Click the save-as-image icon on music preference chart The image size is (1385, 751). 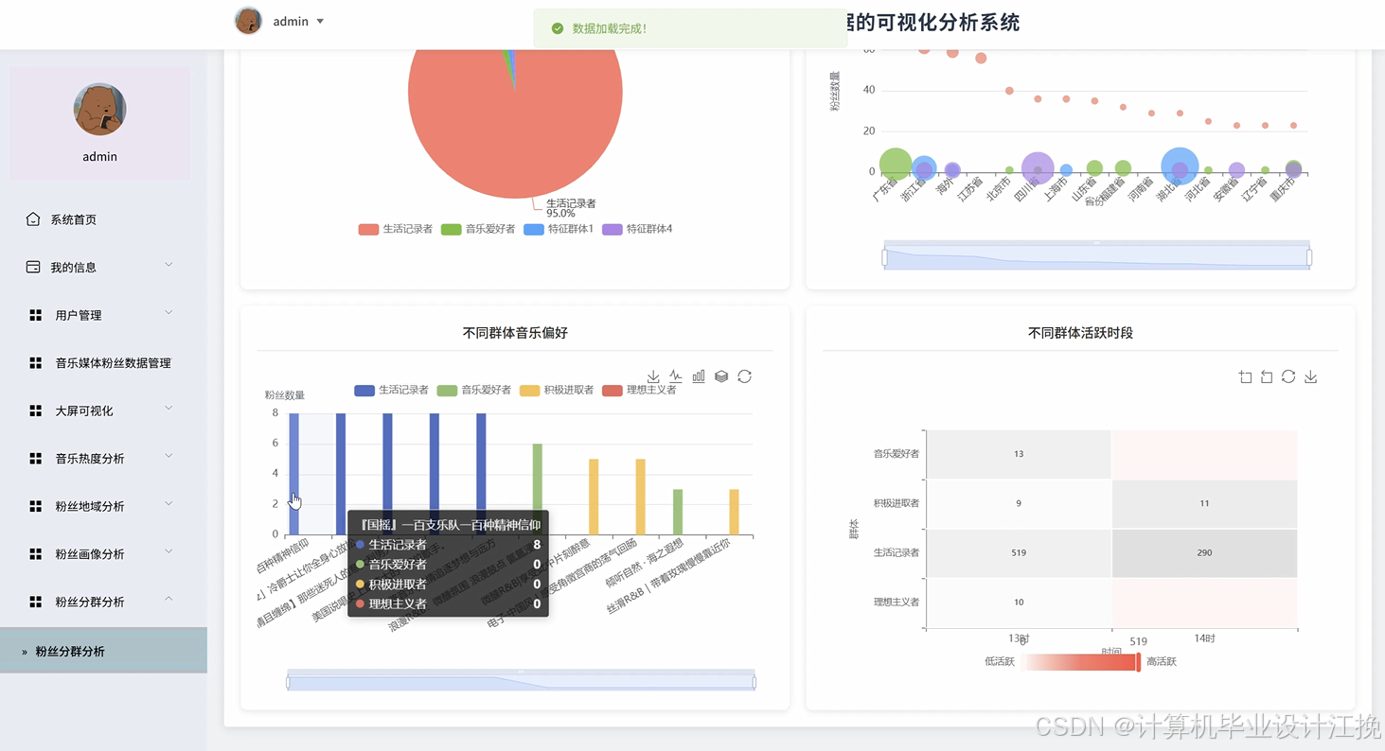click(653, 376)
